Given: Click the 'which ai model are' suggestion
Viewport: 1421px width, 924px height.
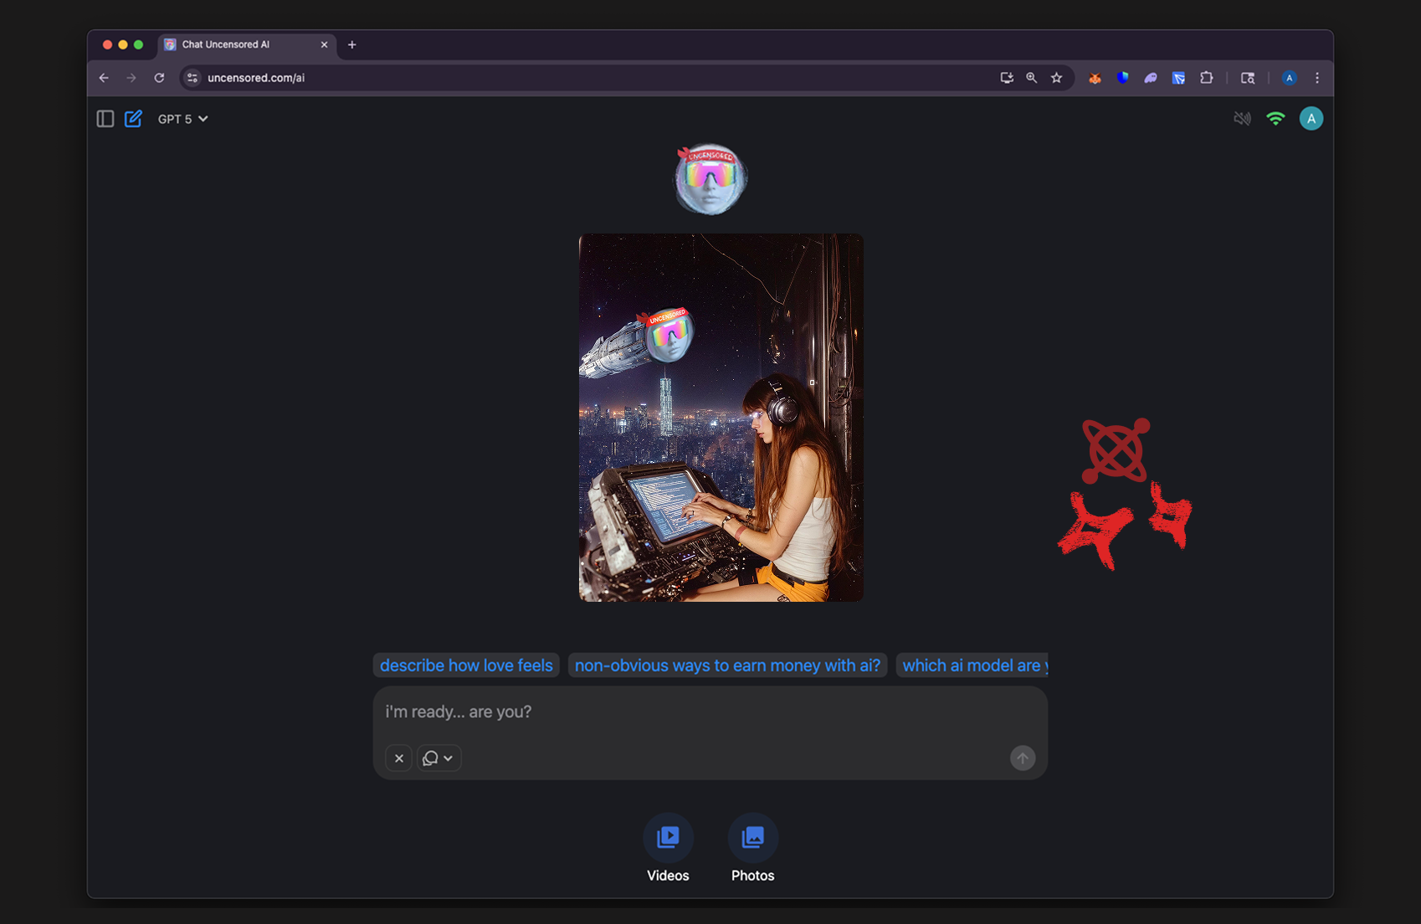Looking at the screenshot, I should point(971,665).
